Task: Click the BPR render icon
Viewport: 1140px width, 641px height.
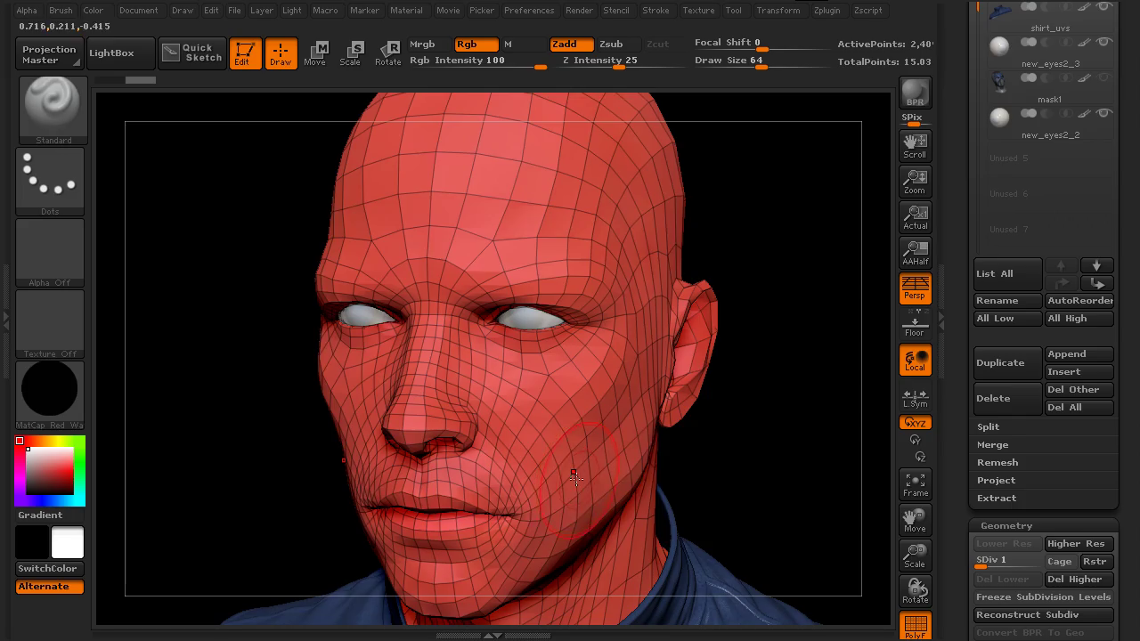Action: pos(915,93)
